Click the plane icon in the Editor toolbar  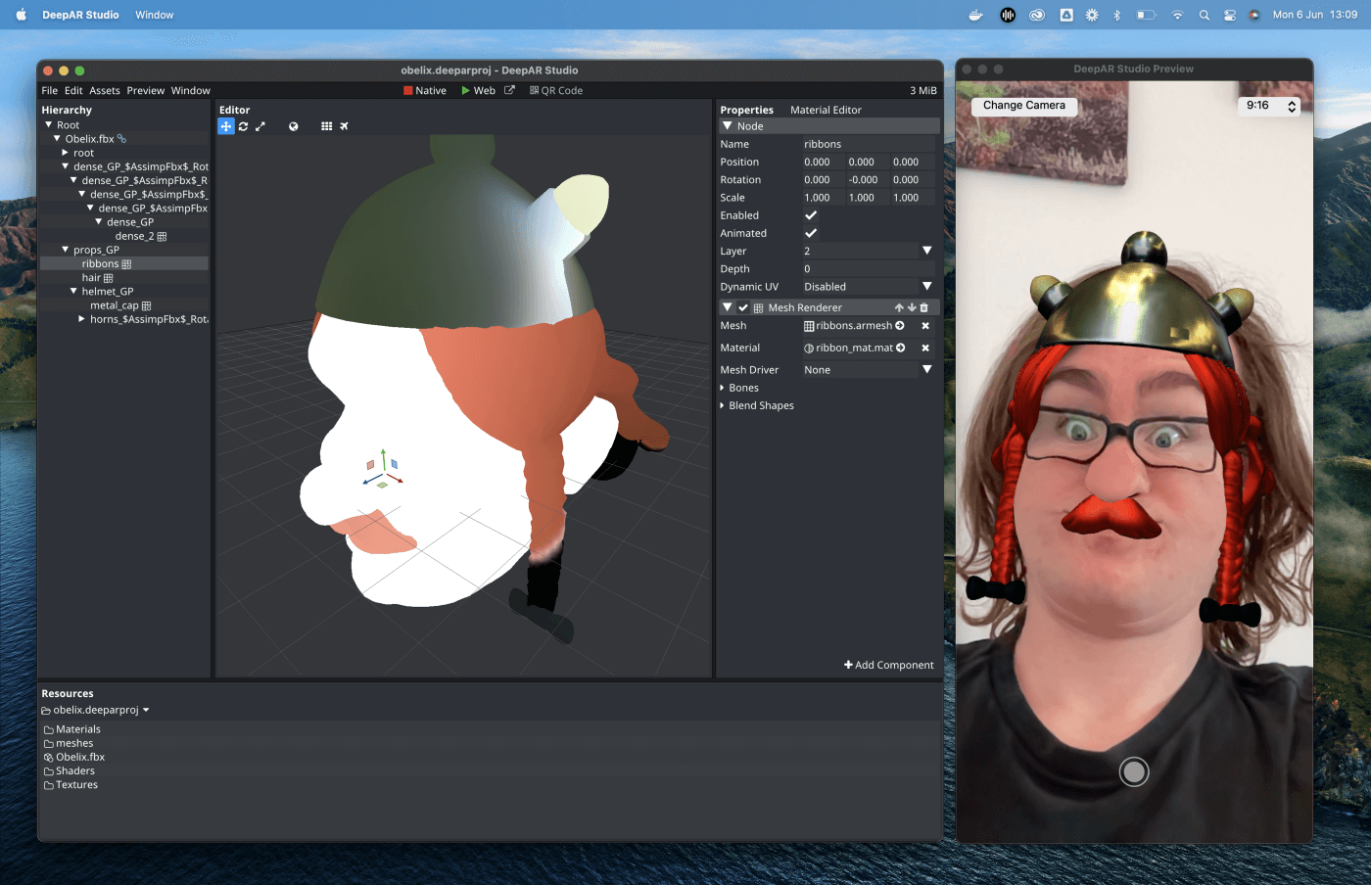[x=344, y=126]
